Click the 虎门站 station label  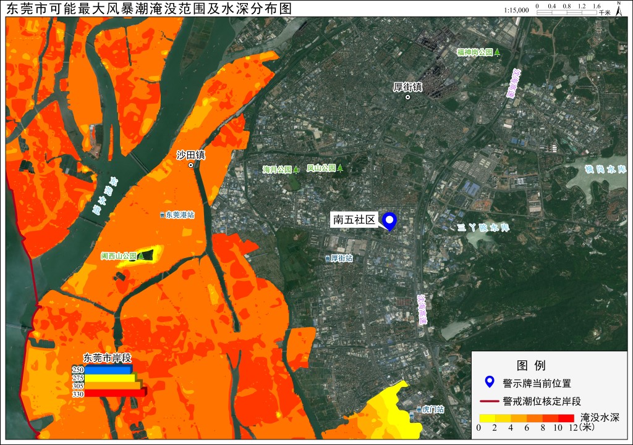pyautogui.click(x=433, y=410)
